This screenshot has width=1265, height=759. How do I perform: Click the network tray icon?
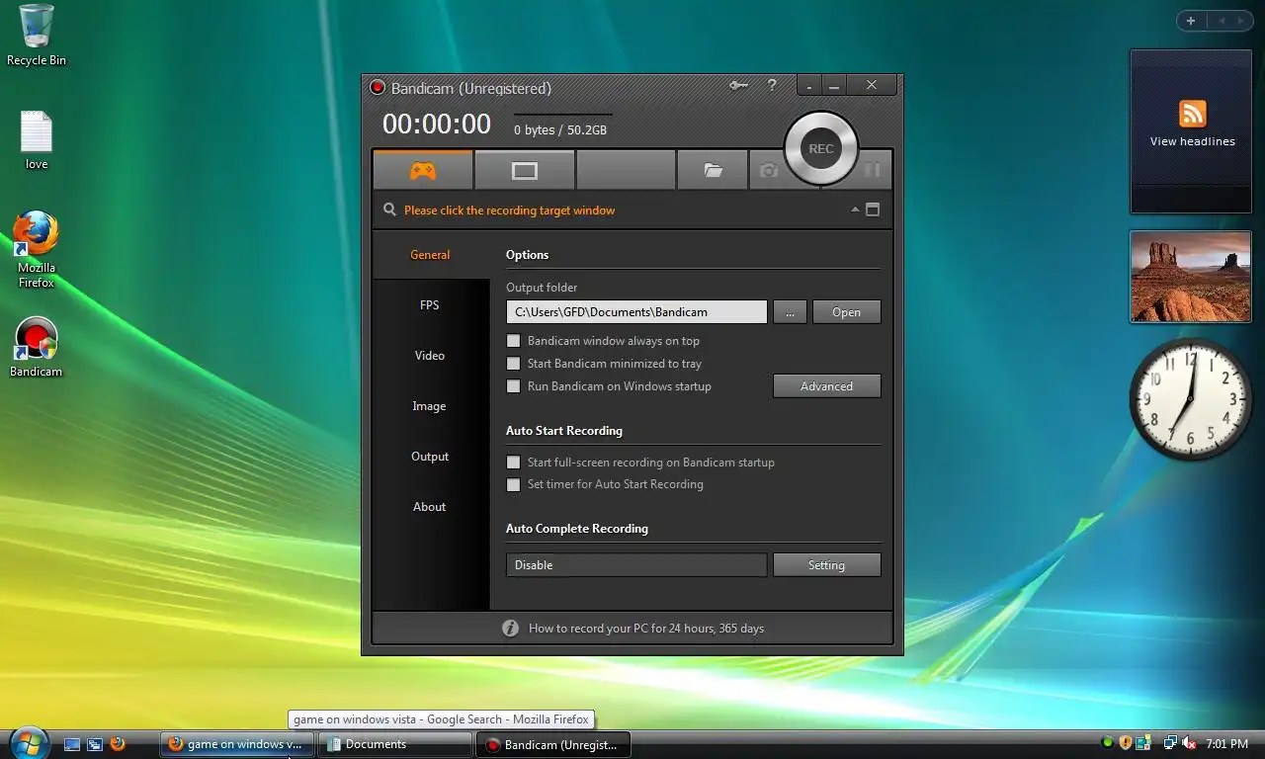coord(1170,743)
